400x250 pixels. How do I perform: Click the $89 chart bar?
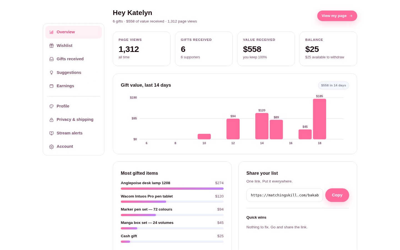pyautogui.click(x=276, y=129)
